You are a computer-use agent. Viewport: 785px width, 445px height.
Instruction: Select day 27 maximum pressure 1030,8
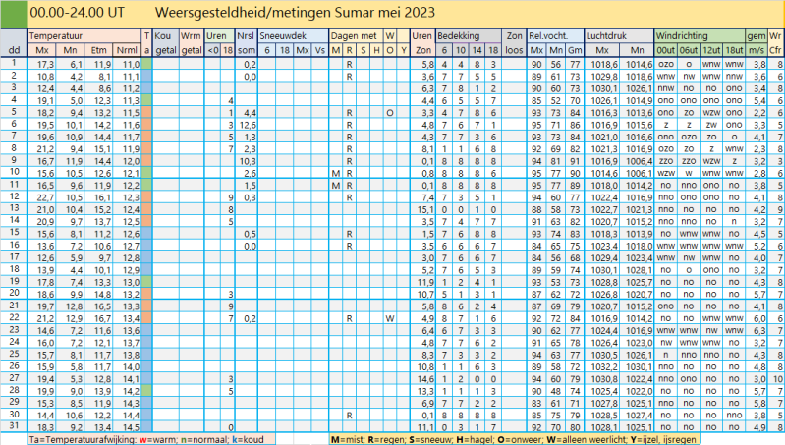click(604, 379)
